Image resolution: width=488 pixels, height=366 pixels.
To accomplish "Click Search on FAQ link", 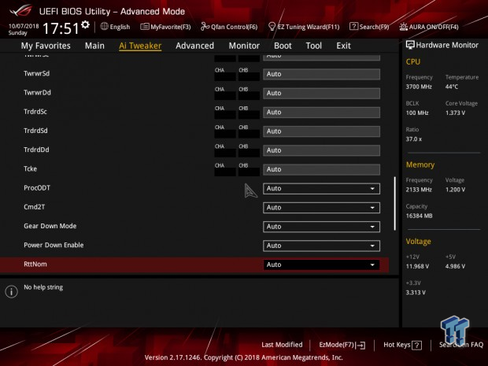I will click(x=461, y=345).
